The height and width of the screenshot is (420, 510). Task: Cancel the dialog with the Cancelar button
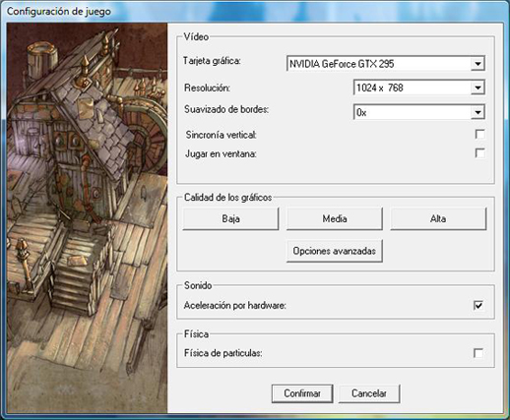[x=369, y=393]
